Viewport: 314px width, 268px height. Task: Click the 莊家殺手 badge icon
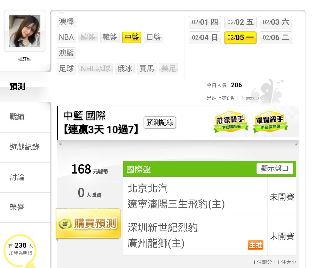click(x=231, y=122)
